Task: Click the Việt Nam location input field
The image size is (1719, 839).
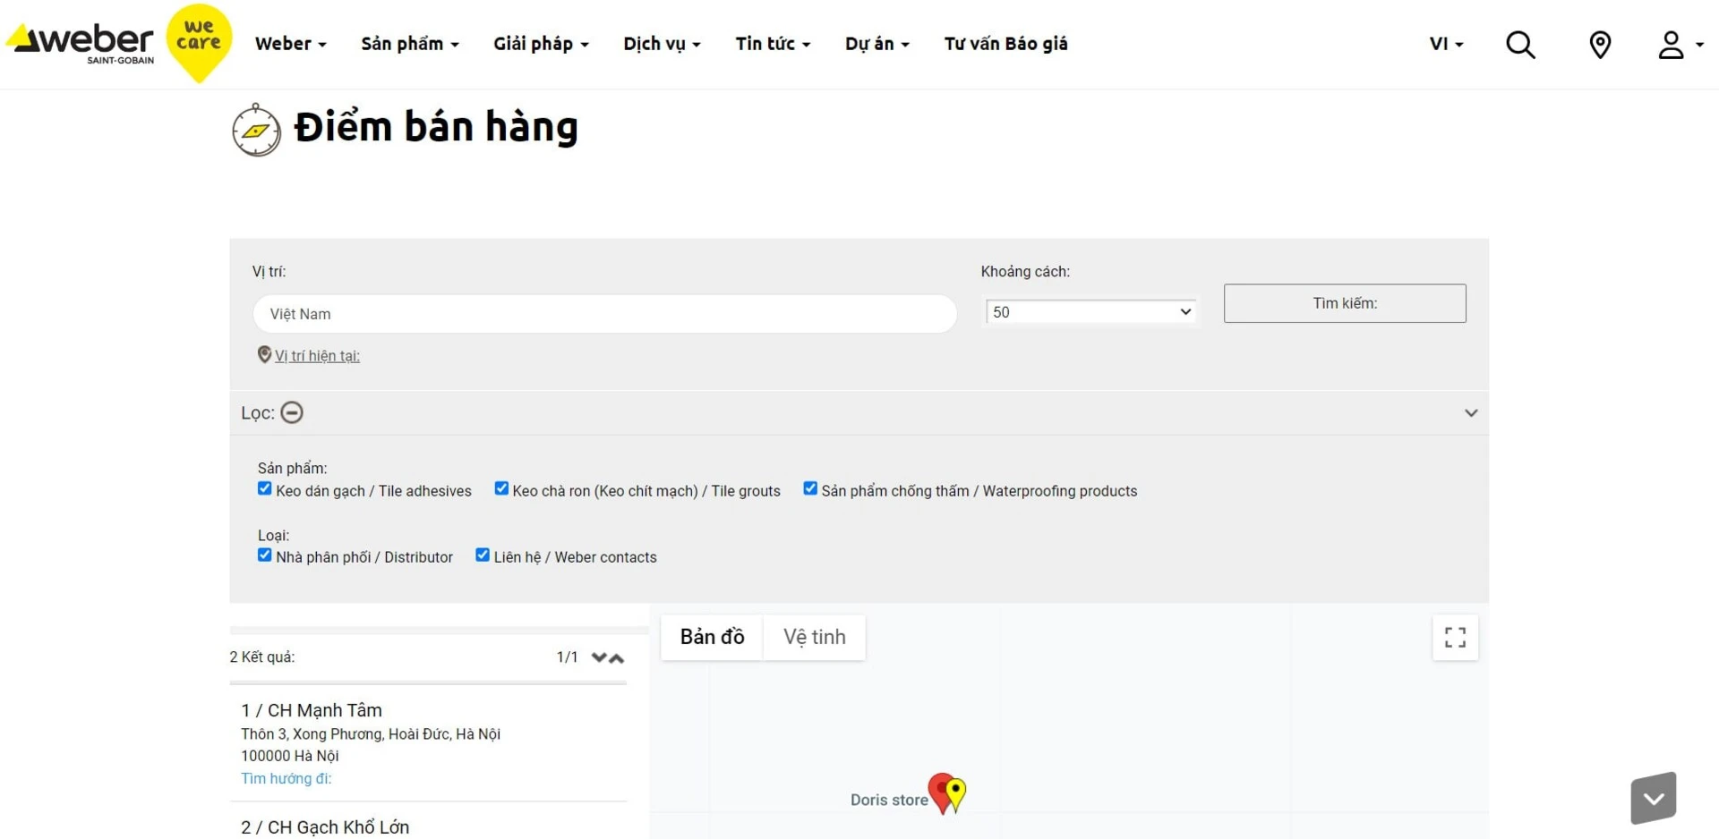Action: pyautogui.click(x=604, y=314)
